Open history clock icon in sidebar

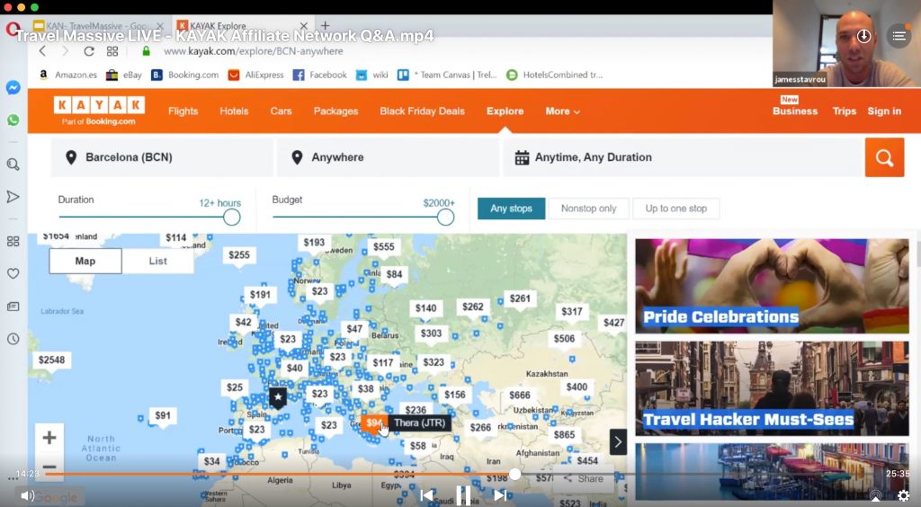click(x=13, y=339)
